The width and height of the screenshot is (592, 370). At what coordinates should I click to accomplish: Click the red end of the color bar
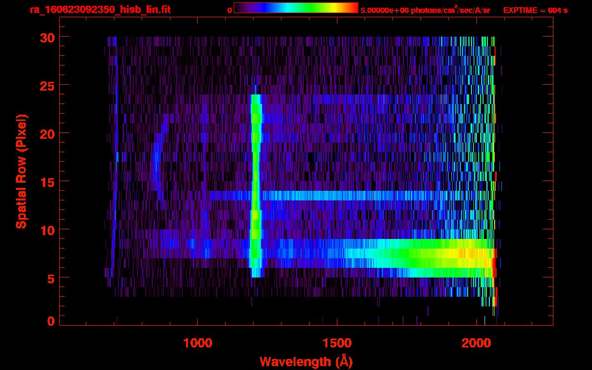[x=352, y=8]
